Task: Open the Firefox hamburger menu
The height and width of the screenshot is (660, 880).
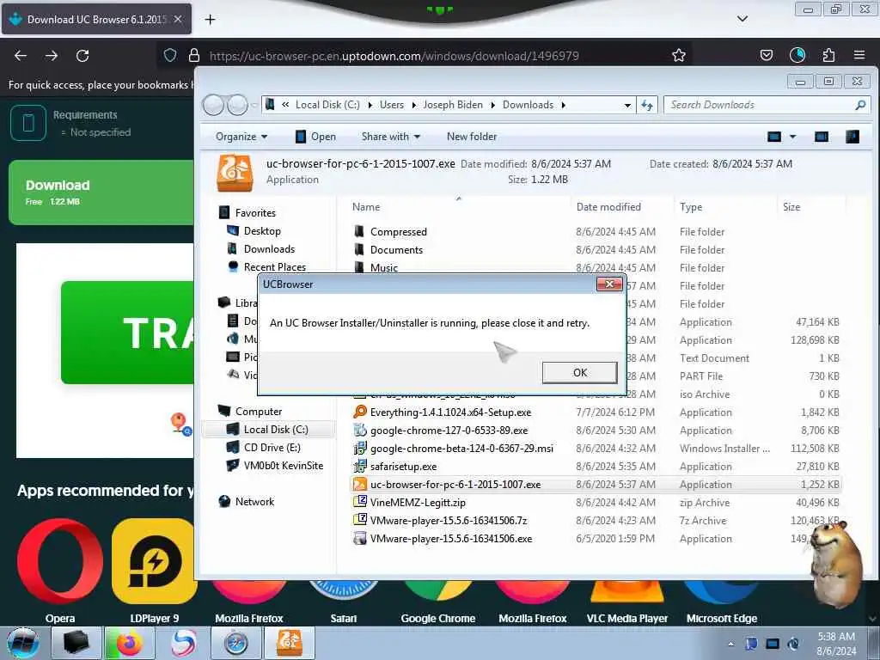Action: pyautogui.click(x=859, y=55)
